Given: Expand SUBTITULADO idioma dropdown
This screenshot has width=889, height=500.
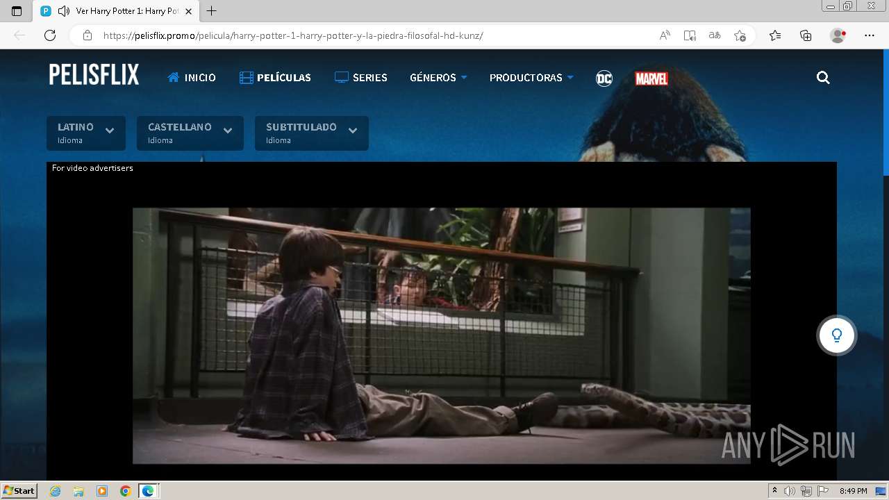Looking at the screenshot, I should coord(312,133).
